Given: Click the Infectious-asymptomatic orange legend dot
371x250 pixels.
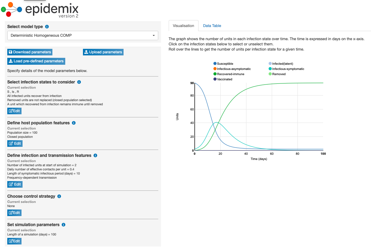Looking at the screenshot, I should (x=215, y=69).
